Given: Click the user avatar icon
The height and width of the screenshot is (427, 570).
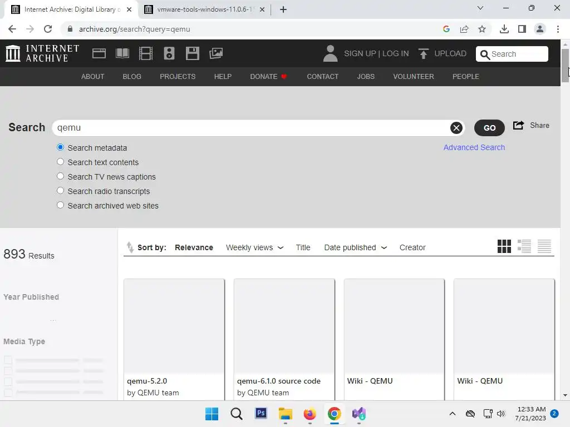Looking at the screenshot, I should [330, 53].
